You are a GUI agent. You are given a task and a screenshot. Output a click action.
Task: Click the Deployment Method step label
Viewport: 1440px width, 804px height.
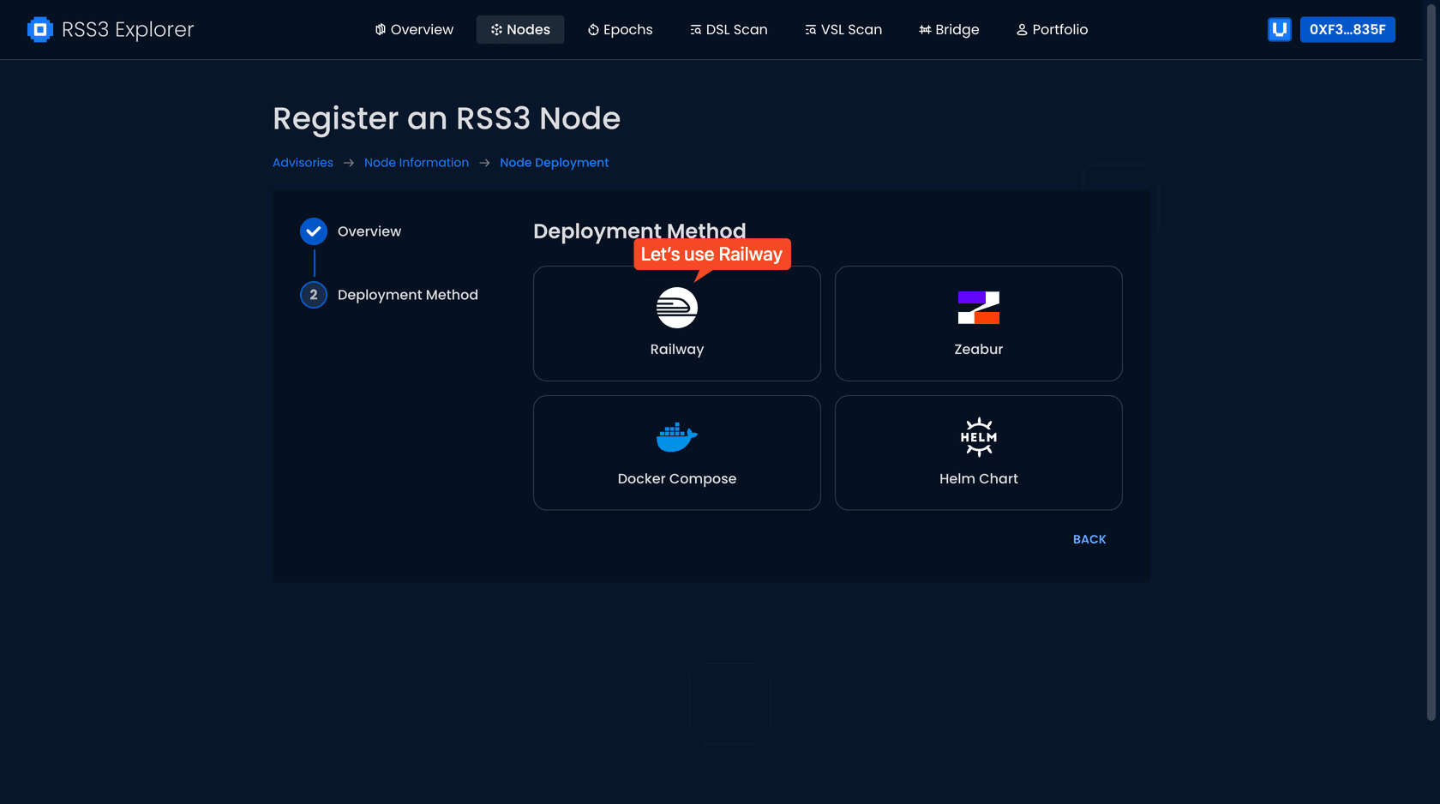(x=408, y=295)
